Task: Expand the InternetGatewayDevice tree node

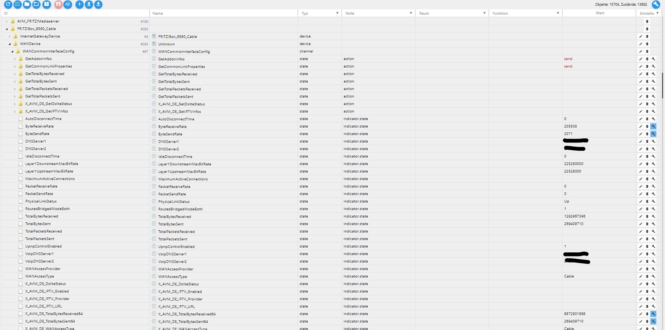Action: (10, 36)
